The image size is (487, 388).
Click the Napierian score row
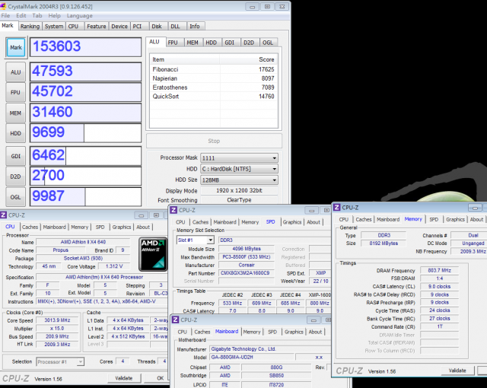coord(213,78)
